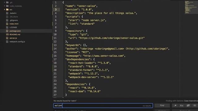Click the "webpack-dev-server" dependency line
The width and height of the screenshot is (198, 111).
(91, 77)
